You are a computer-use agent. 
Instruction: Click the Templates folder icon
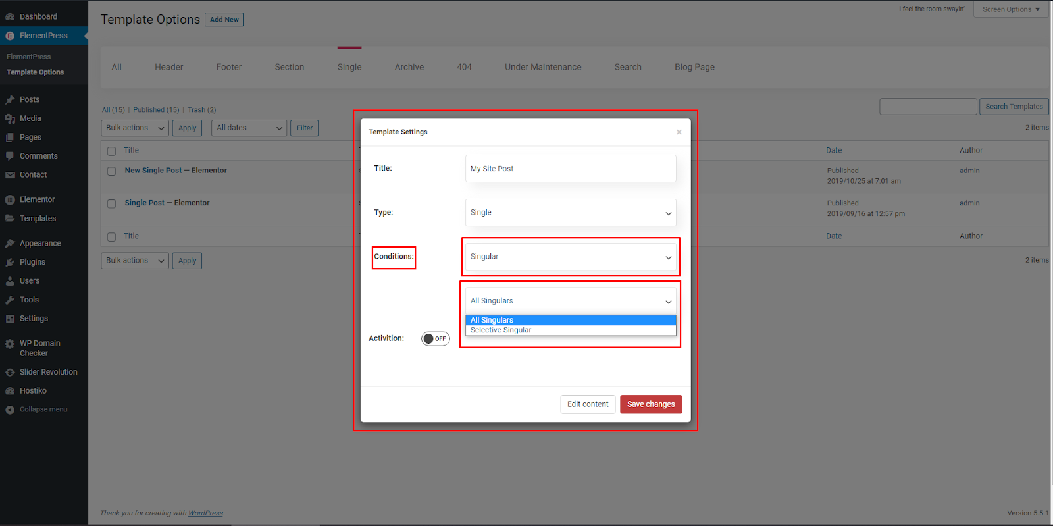tap(10, 219)
